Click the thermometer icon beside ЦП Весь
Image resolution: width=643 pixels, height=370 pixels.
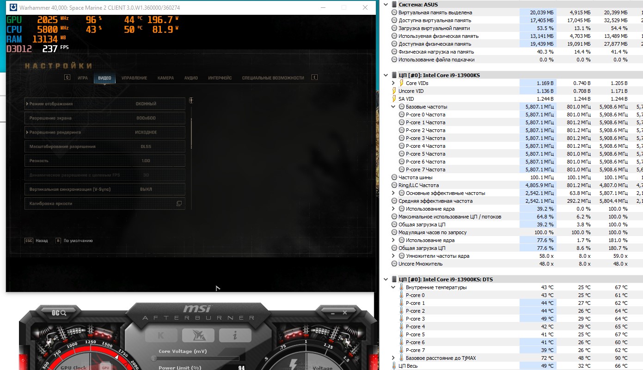(394, 366)
